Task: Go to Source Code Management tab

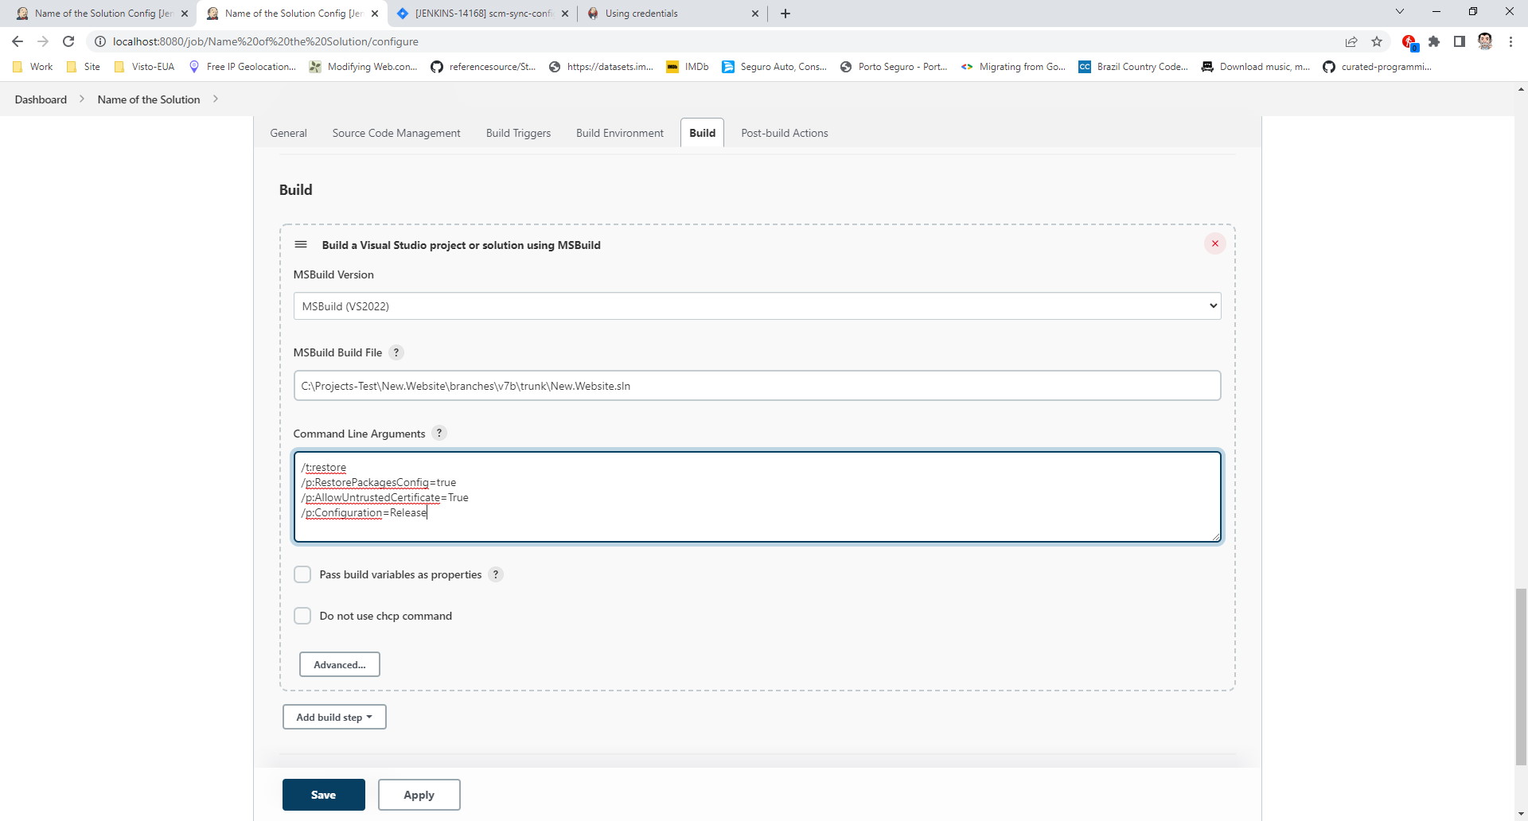Action: 396,133
